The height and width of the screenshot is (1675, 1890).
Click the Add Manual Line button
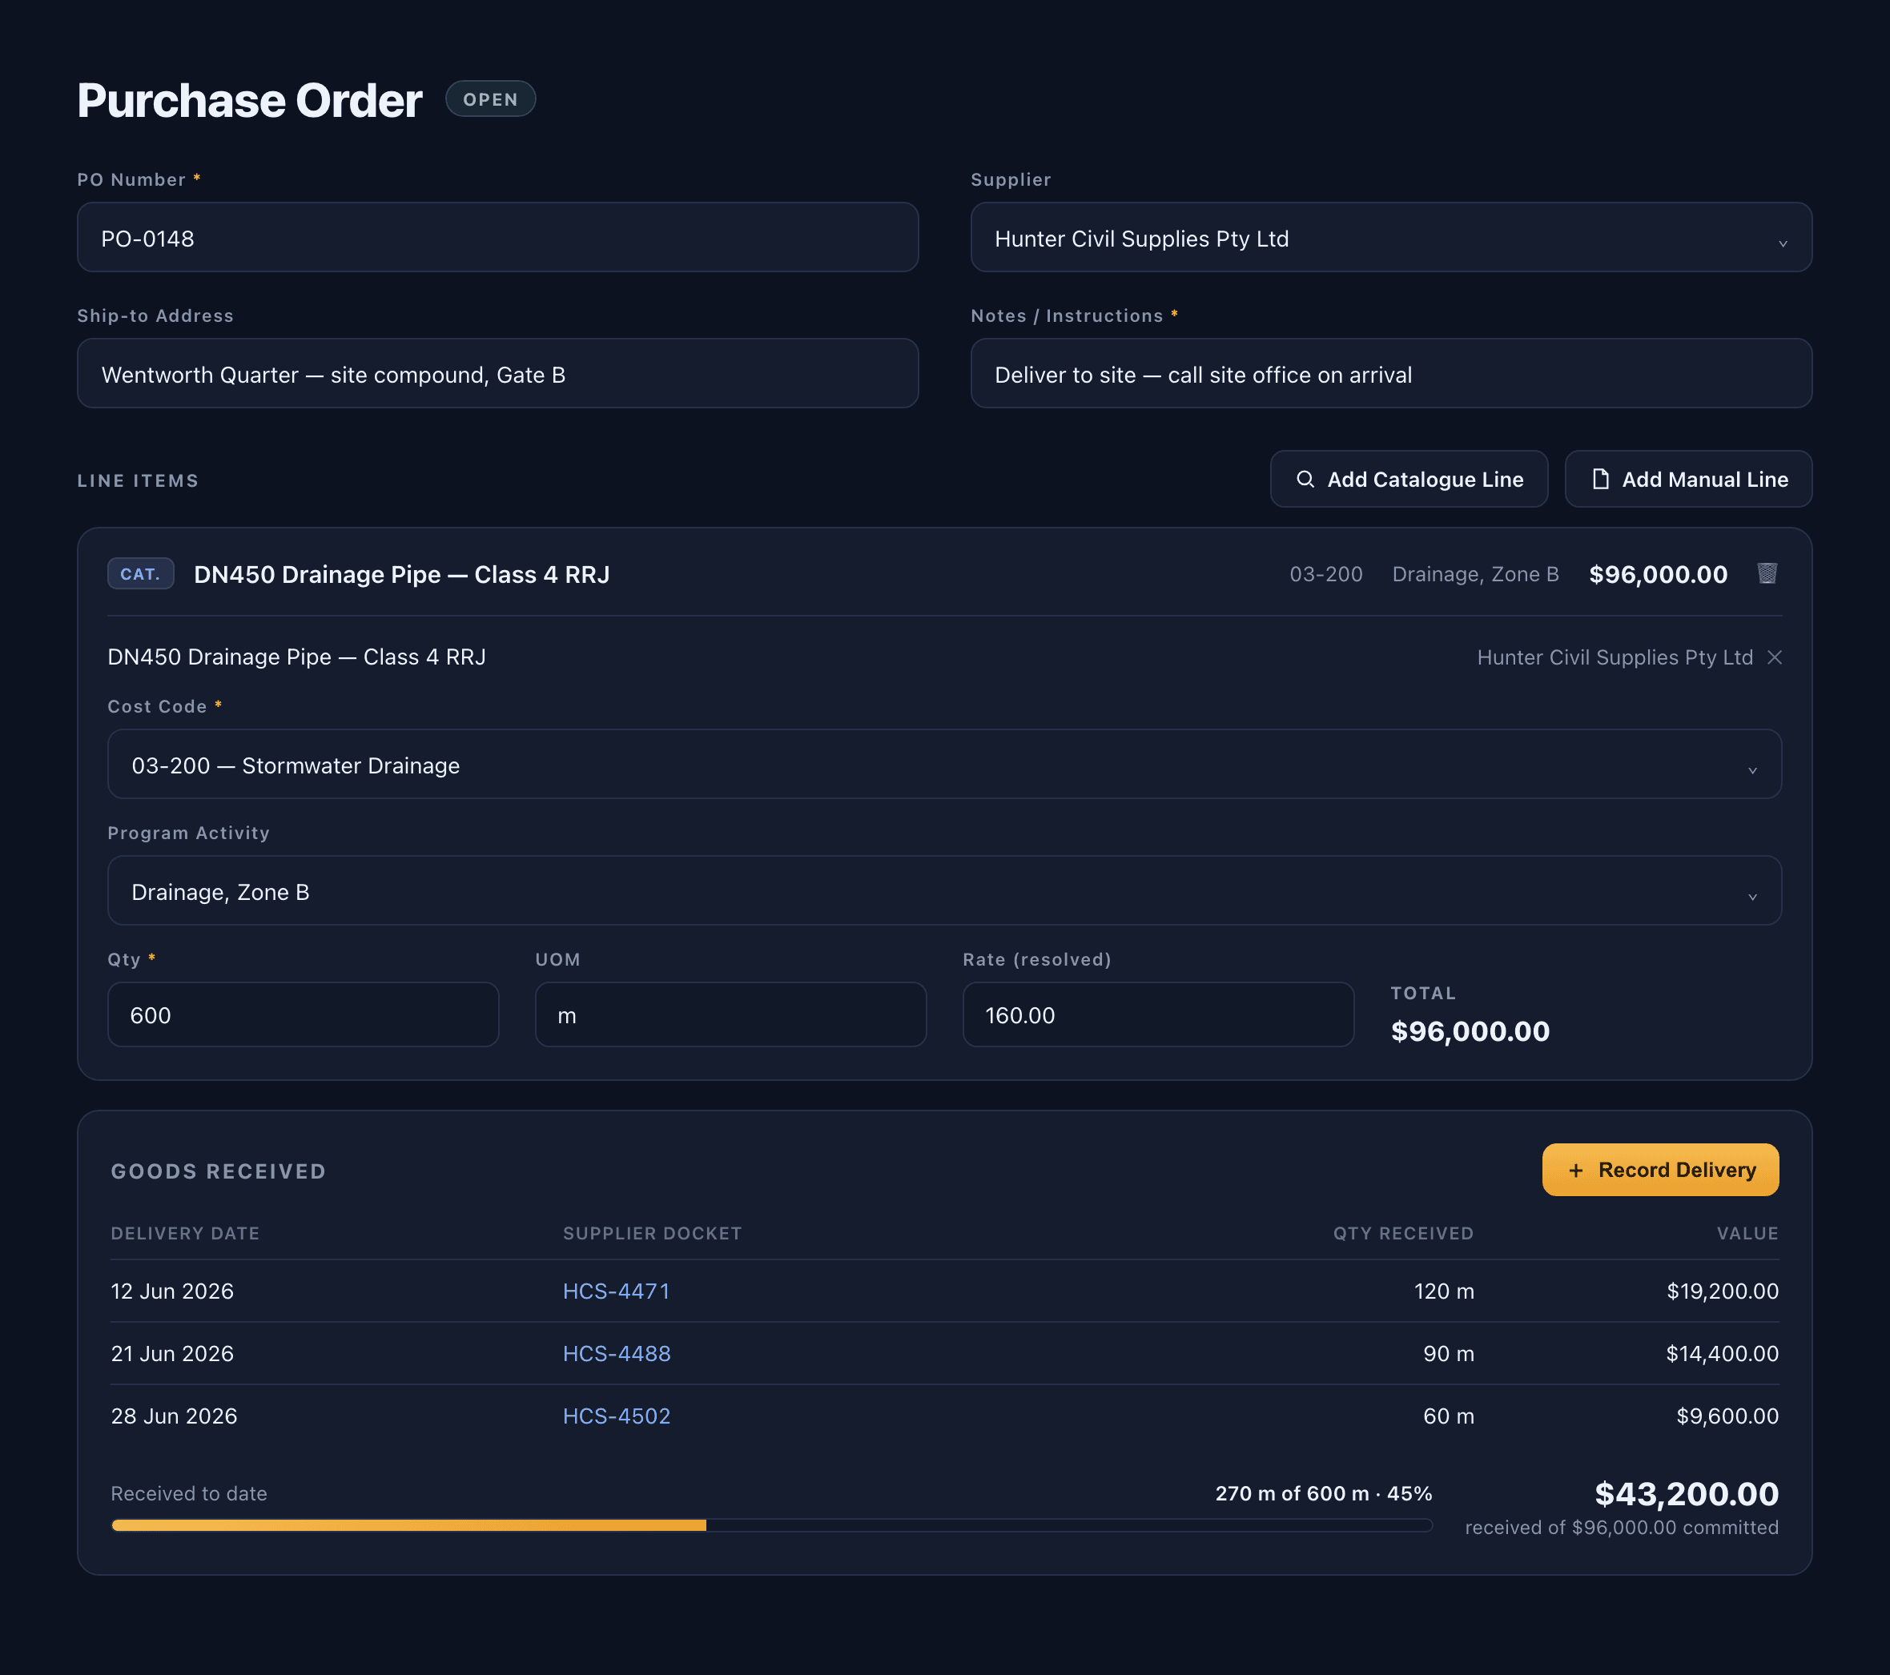click(x=1687, y=479)
